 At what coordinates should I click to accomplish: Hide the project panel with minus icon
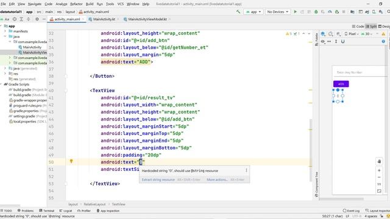point(44,19)
